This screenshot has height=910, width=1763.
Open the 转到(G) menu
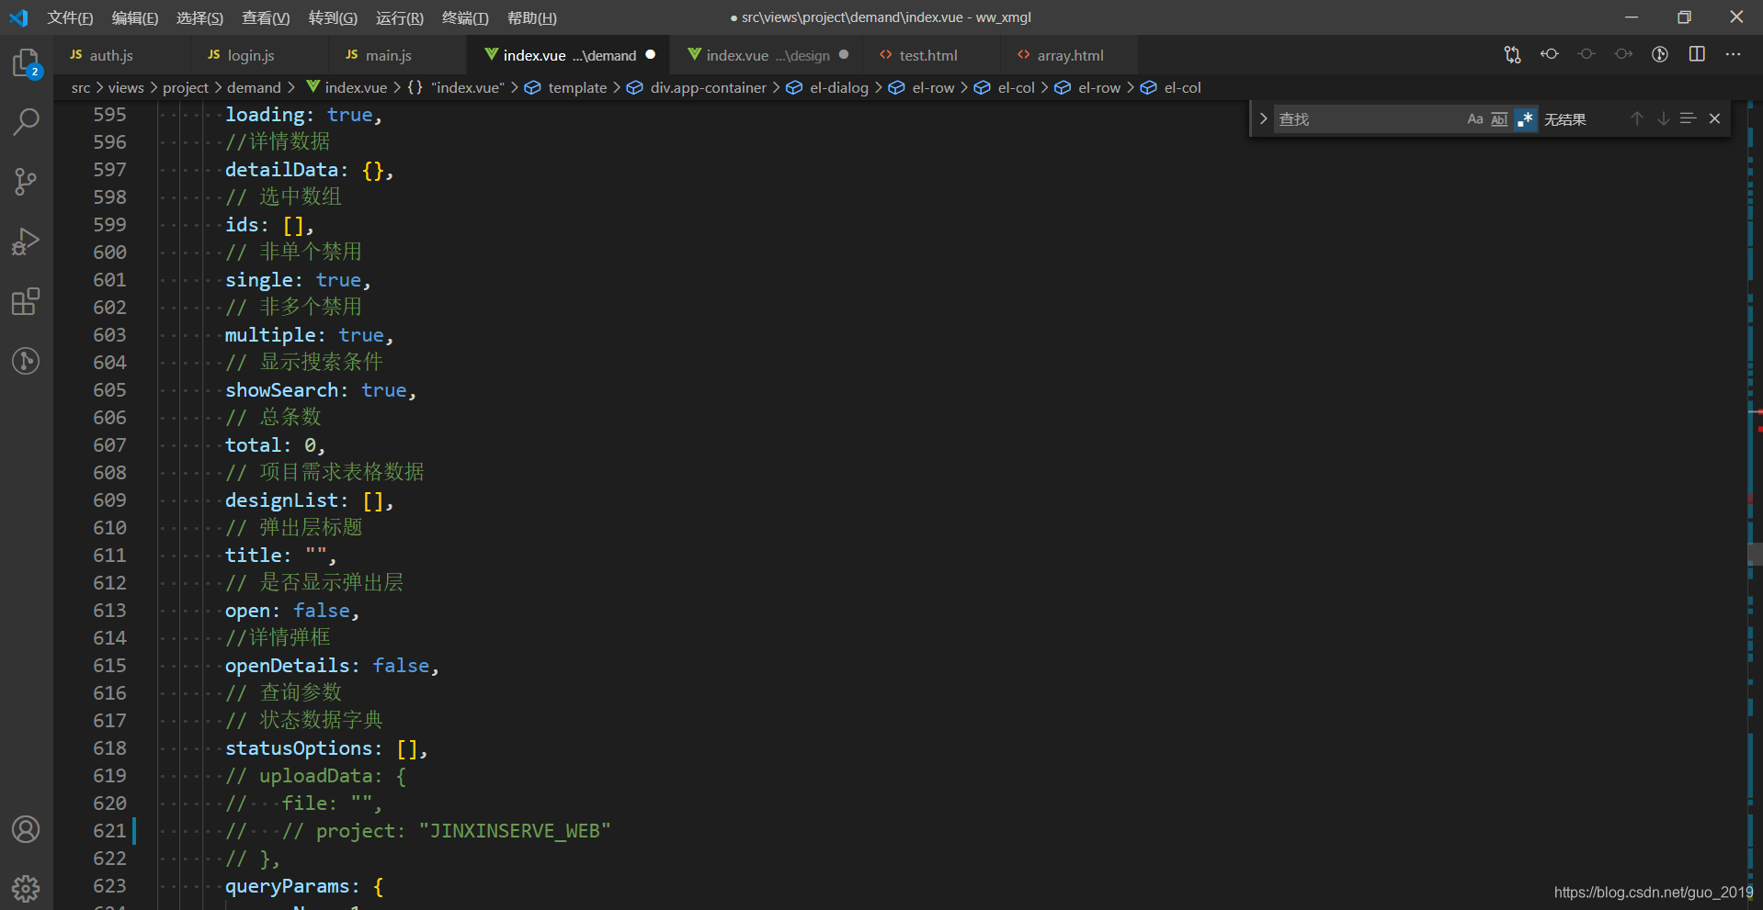tap(333, 17)
